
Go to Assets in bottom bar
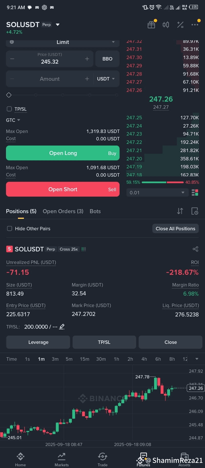click(184, 459)
